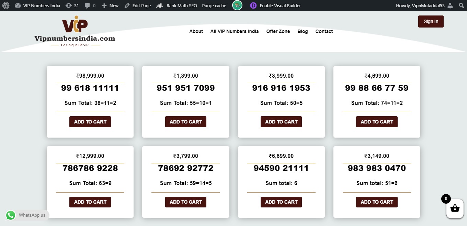Open the + New content menu
This screenshot has height=226, width=467.
[110, 6]
